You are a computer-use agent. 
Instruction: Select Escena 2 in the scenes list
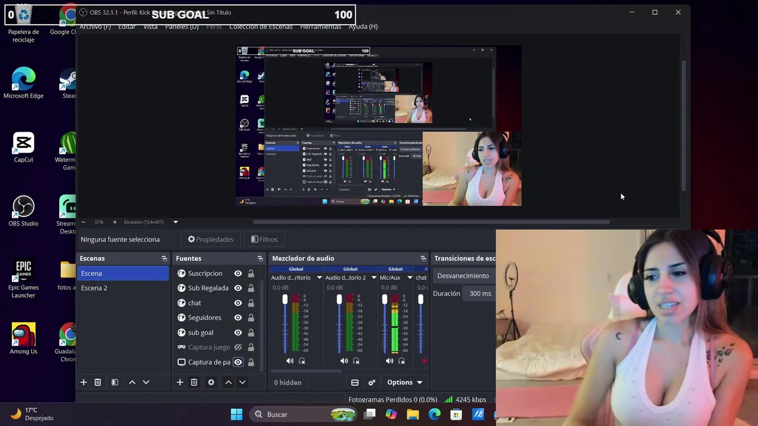coord(123,288)
